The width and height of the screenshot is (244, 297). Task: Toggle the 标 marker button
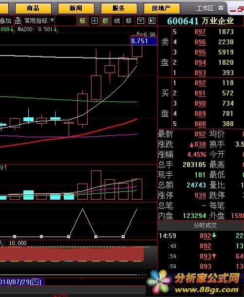pos(82,20)
